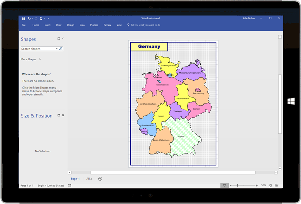The image size is (301, 204).
Task: Click the Undo arrow icon
Action: (x=29, y=18)
